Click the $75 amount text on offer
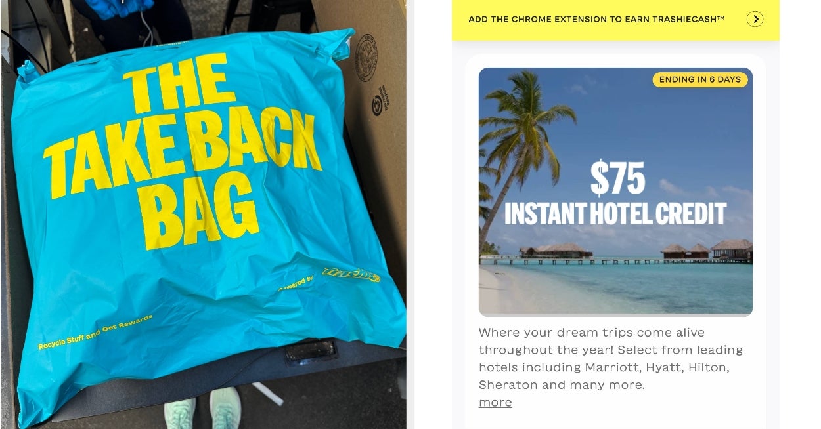 coord(617,178)
